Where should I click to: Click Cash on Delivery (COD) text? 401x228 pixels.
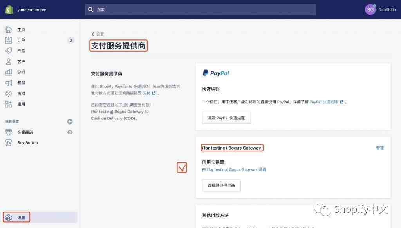tap(113, 118)
